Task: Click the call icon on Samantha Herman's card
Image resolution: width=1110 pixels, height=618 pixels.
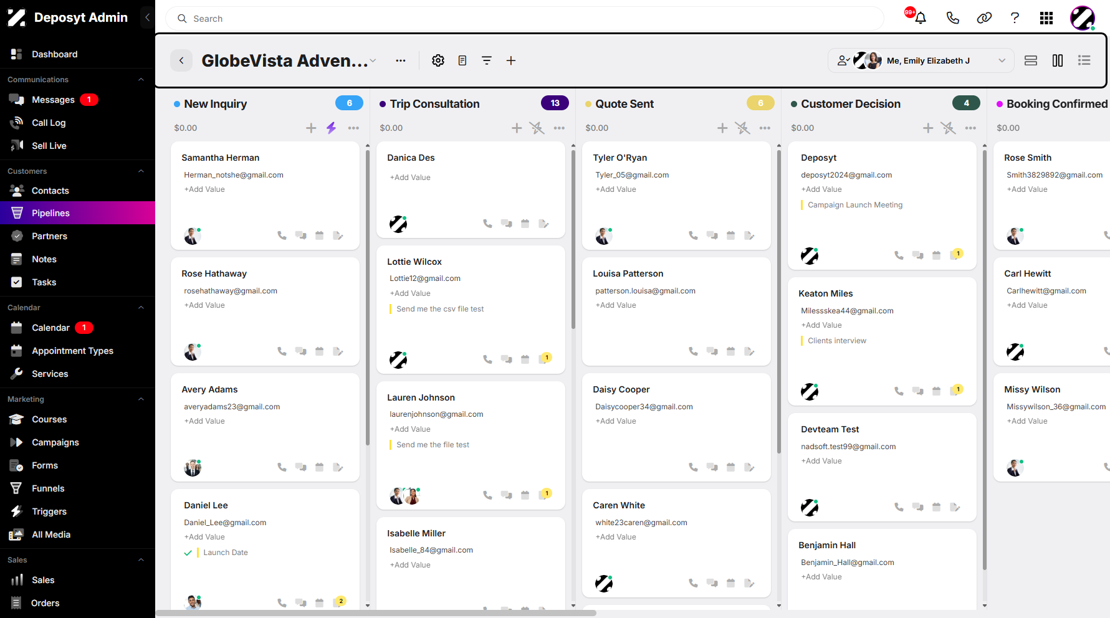Action: 282,235
